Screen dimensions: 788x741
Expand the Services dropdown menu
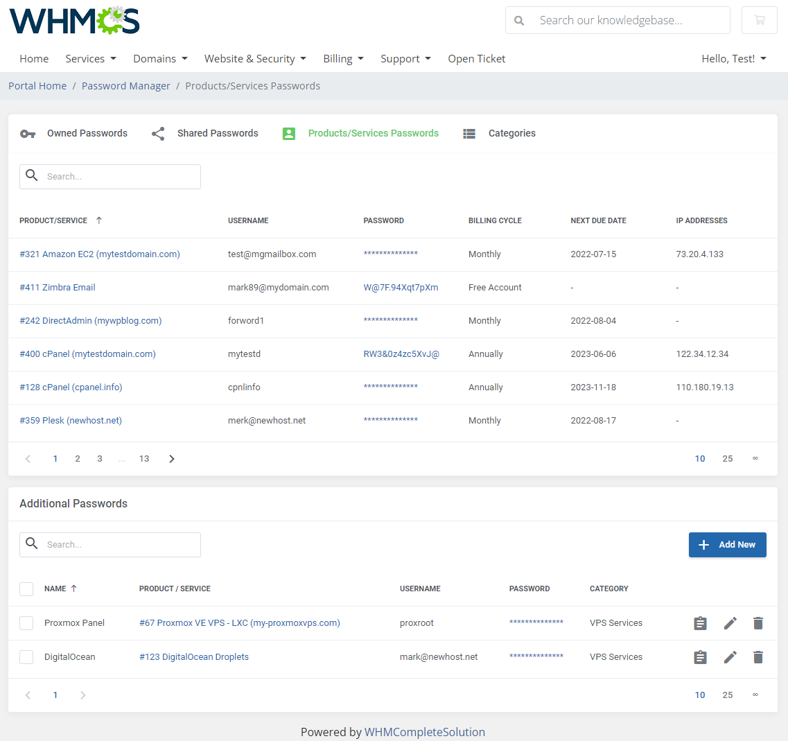click(91, 59)
